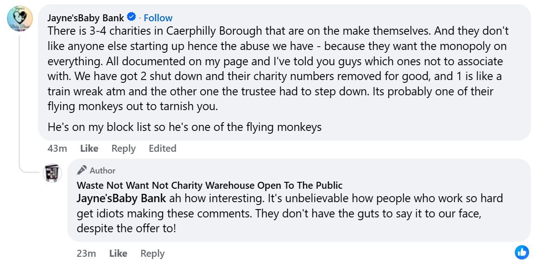The height and width of the screenshot is (266, 543).
Task: Like the Jayne'sBaby Bank comment
Action: [89, 148]
